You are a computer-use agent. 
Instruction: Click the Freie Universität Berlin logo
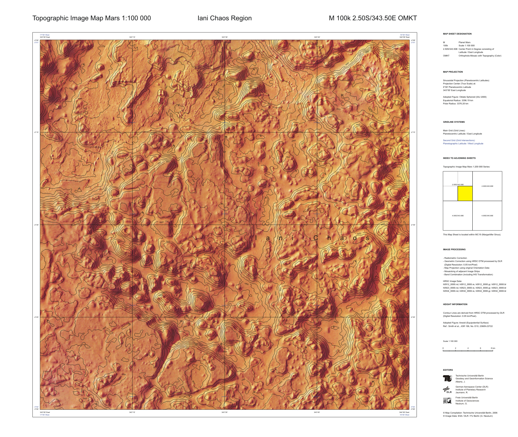pyautogui.click(x=447, y=401)
